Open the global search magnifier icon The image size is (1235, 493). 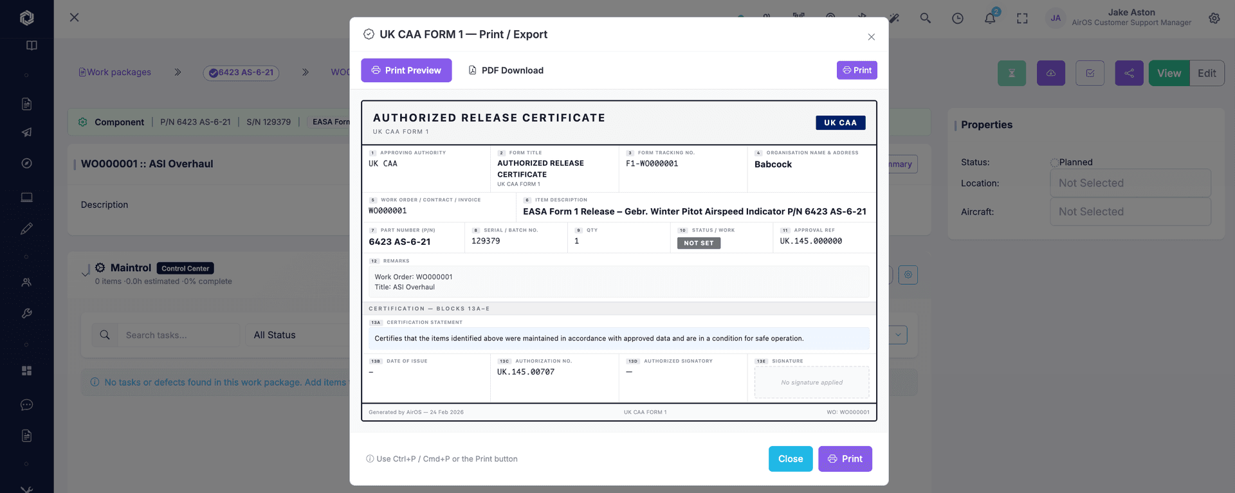pyautogui.click(x=925, y=18)
